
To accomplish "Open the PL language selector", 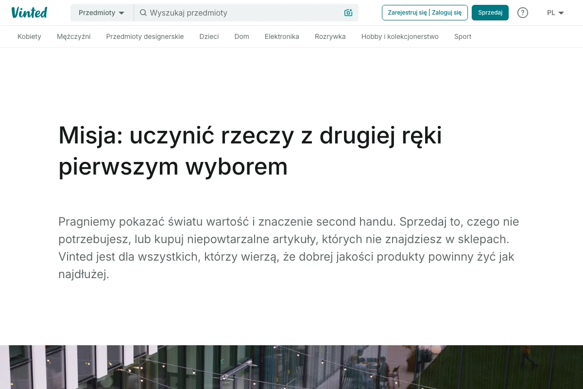I will pyautogui.click(x=555, y=13).
